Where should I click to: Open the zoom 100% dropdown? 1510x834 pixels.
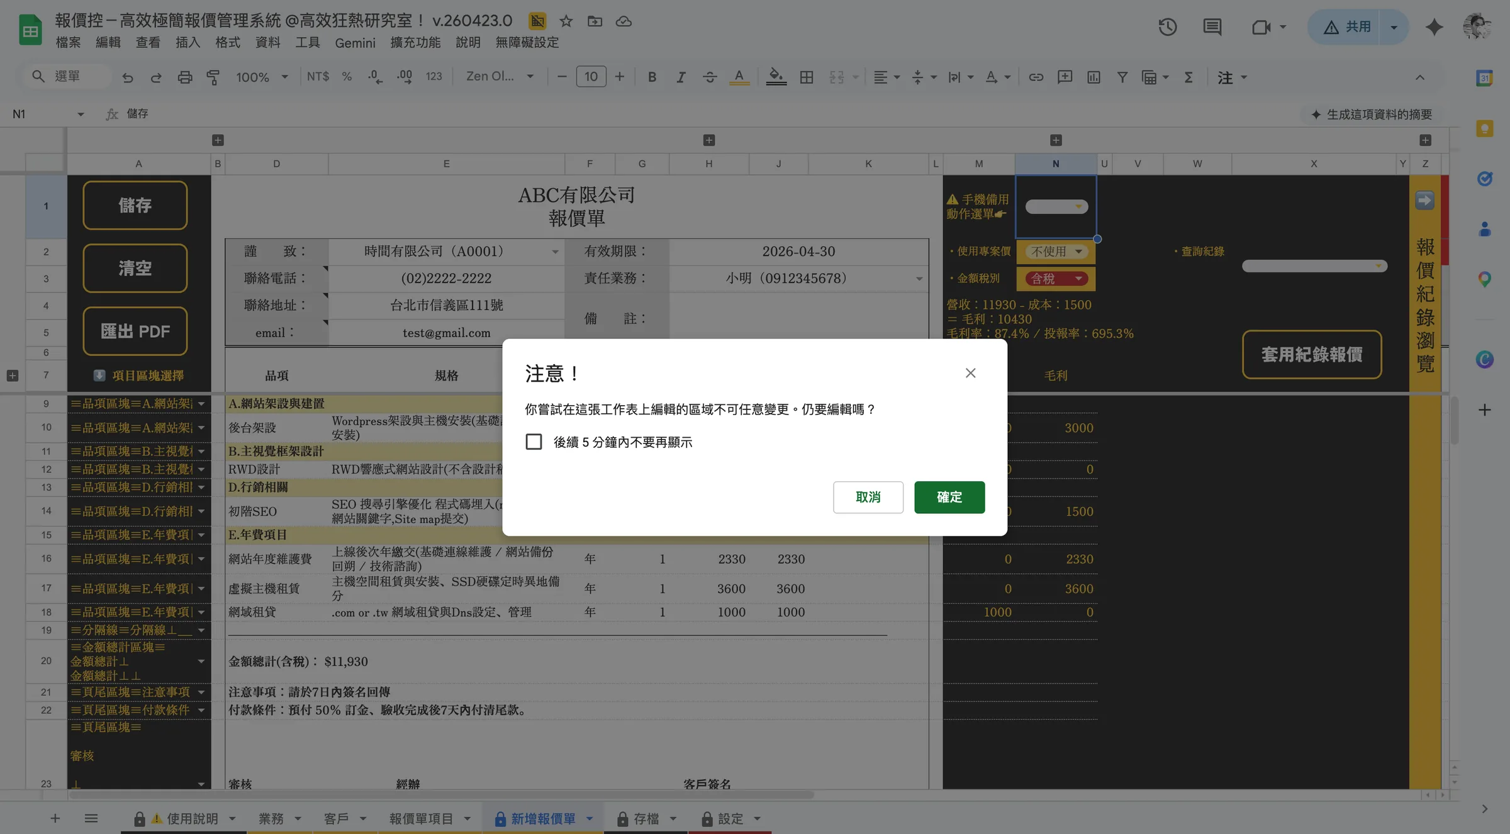click(x=262, y=77)
